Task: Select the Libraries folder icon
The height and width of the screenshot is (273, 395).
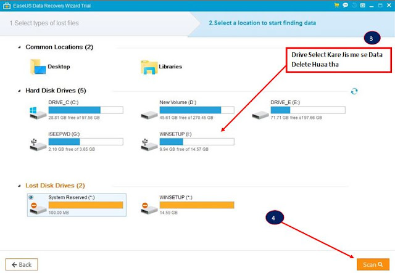Action: point(149,67)
